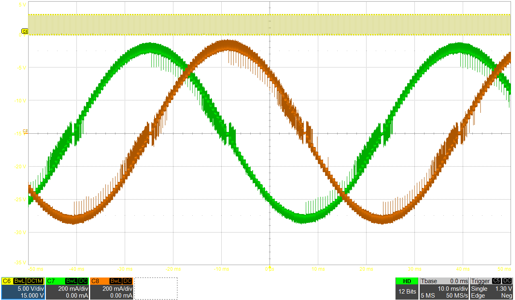Click the 10.0 ms/div timebase value
Viewport: 515px width, 300px height.
pos(453,289)
